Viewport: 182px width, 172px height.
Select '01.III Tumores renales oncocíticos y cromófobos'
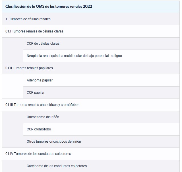42,105
